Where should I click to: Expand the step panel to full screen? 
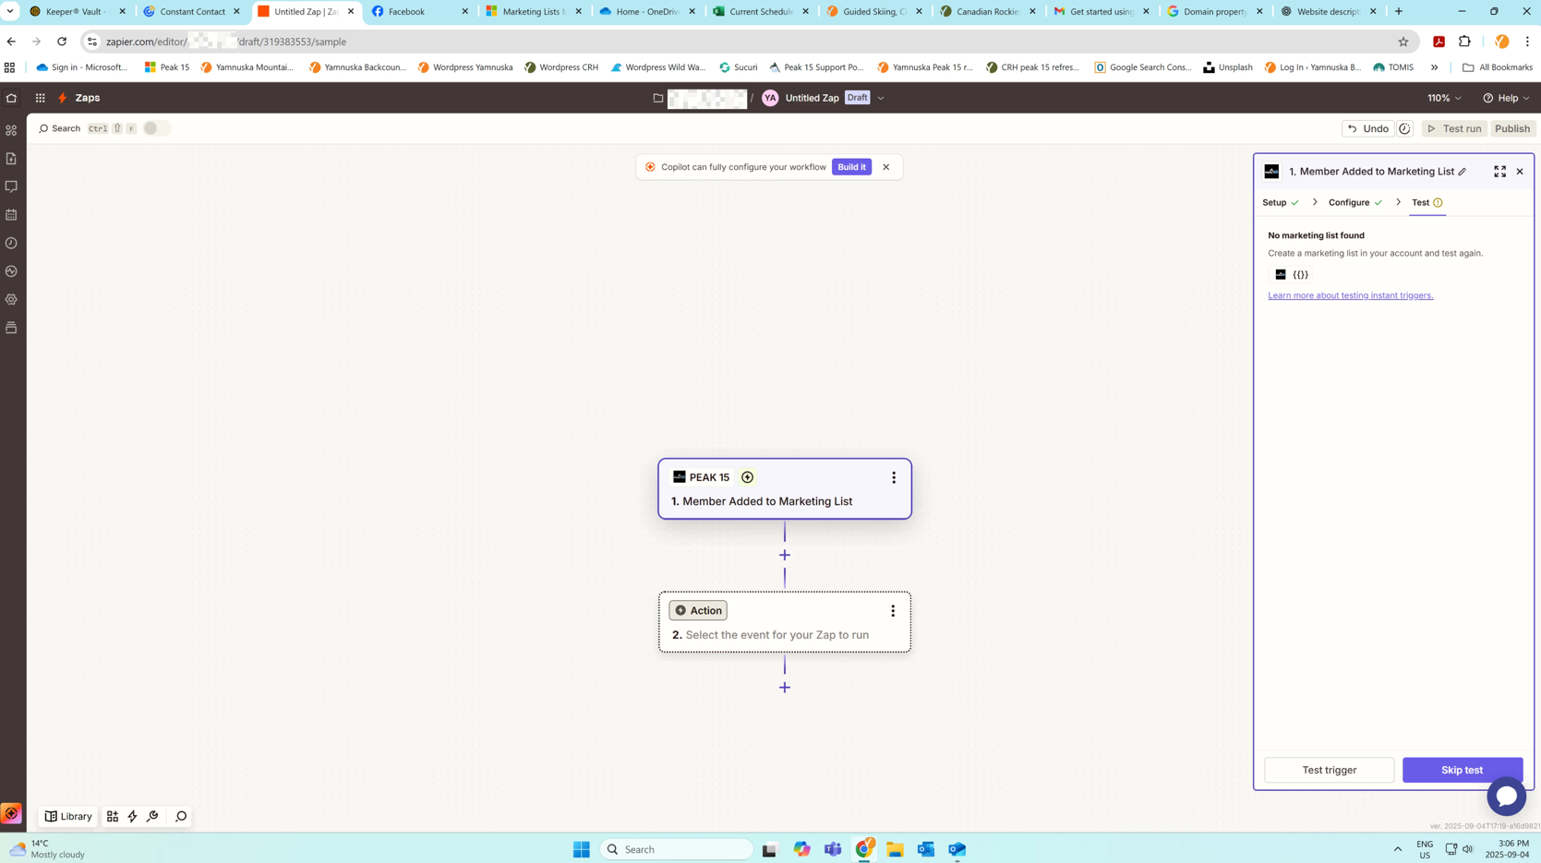pyautogui.click(x=1499, y=172)
